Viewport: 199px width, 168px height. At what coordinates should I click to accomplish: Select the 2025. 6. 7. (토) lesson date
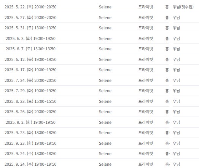click(x=30, y=49)
